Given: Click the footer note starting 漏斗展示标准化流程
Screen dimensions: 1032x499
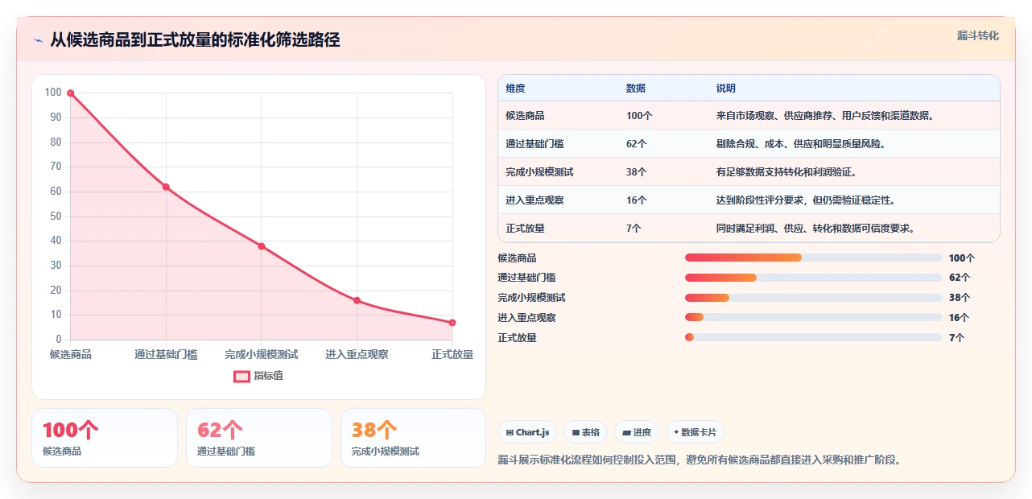Looking at the screenshot, I should pos(700,460).
